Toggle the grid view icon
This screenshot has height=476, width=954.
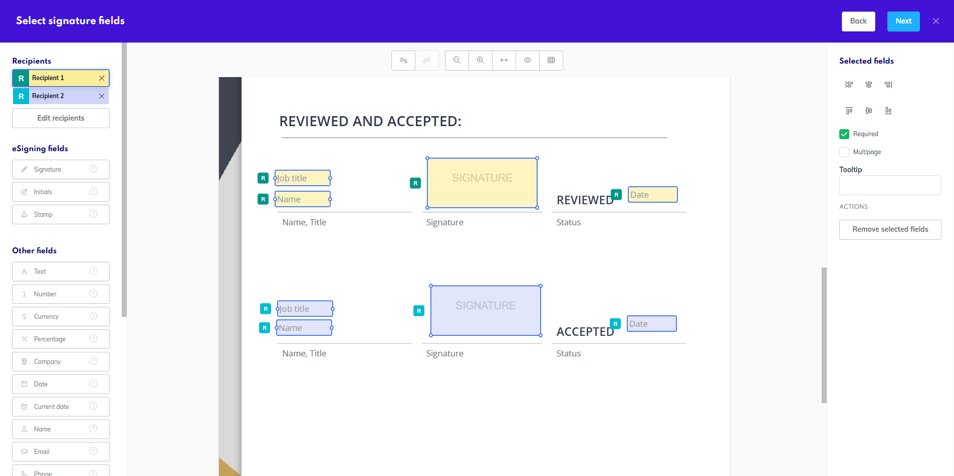551,60
